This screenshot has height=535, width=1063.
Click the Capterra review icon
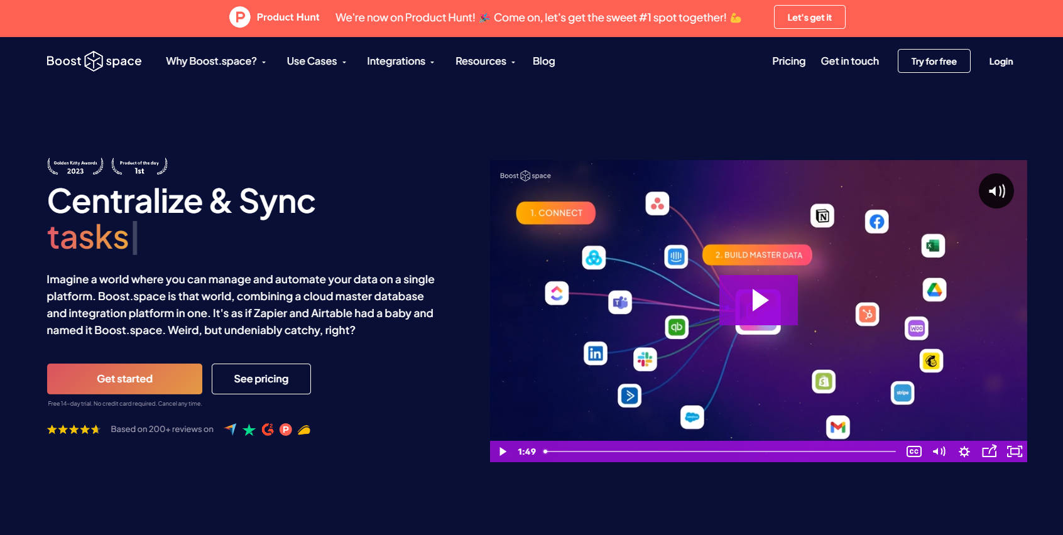click(x=231, y=430)
